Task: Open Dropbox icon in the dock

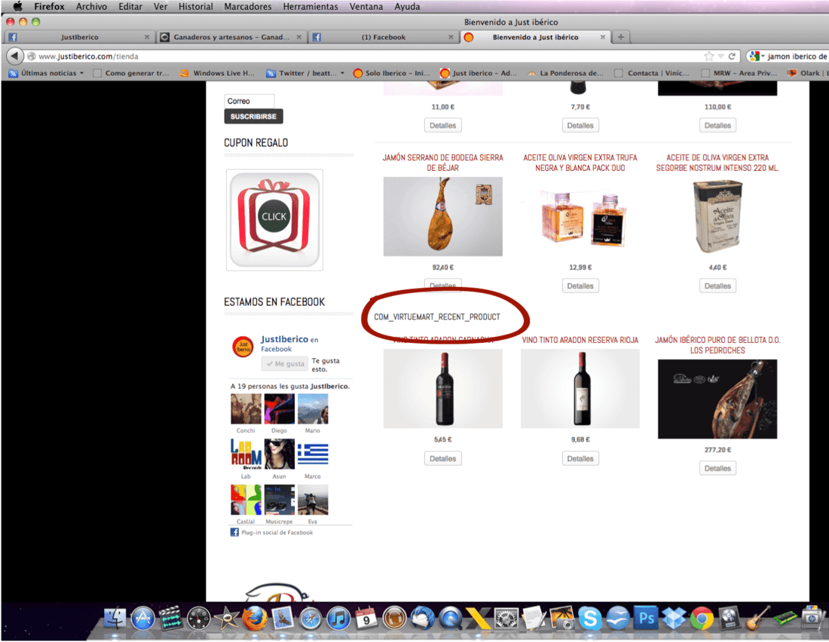Action: pyautogui.click(x=674, y=618)
